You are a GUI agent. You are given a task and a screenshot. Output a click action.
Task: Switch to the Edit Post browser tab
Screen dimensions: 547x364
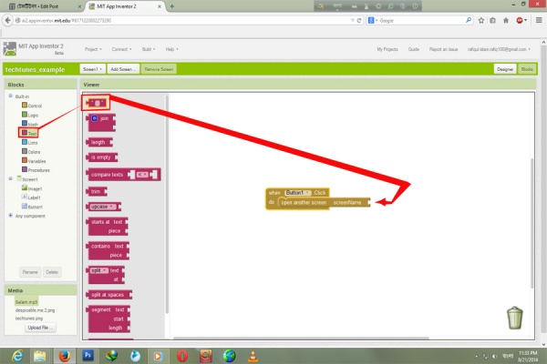[44, 6]
